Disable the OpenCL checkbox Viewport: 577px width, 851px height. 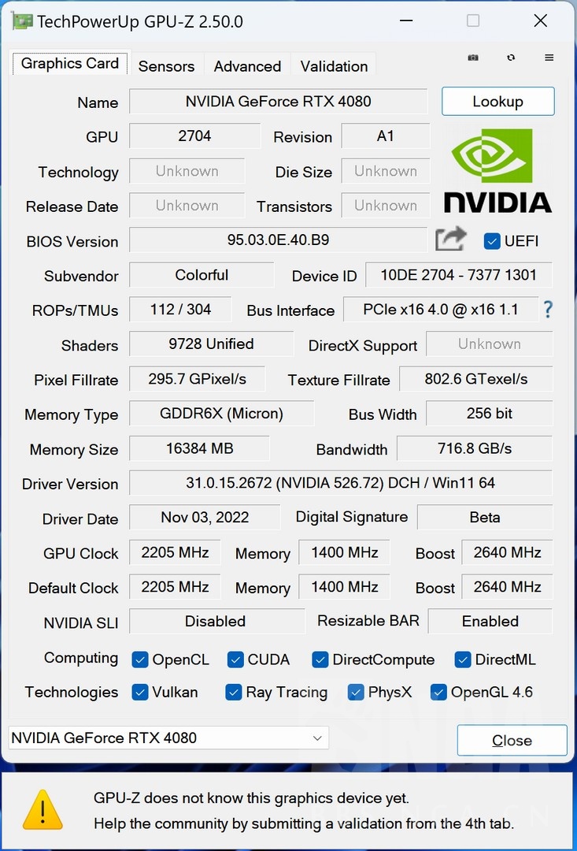(x=140, y=660)
